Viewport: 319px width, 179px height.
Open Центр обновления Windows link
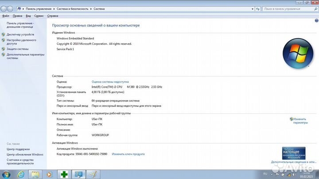pyautogui.click(x=25, y=155)
